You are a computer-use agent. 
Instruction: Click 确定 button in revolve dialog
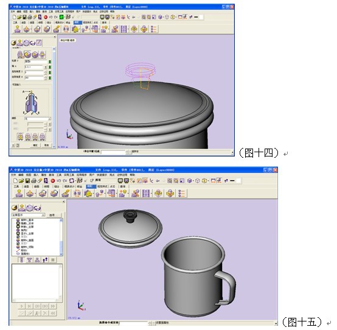pos(35,145)
